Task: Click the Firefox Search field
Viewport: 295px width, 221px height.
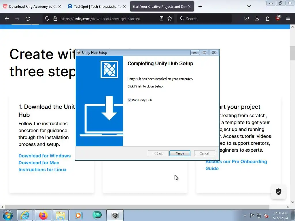Action: click(x=204, y=19)
